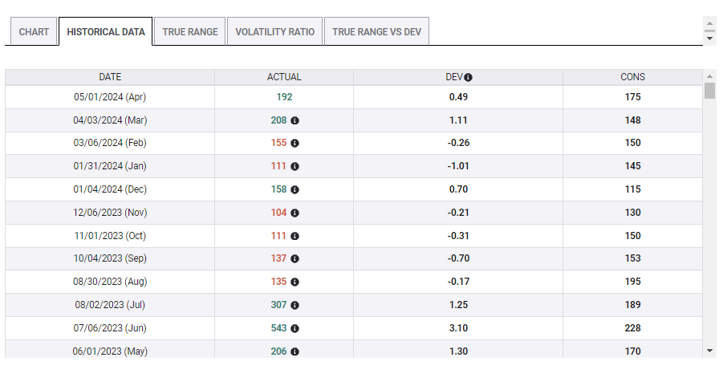Click info icon beside Aug actual 135
Screen dimensions: 723x390
tap(294, 282)
